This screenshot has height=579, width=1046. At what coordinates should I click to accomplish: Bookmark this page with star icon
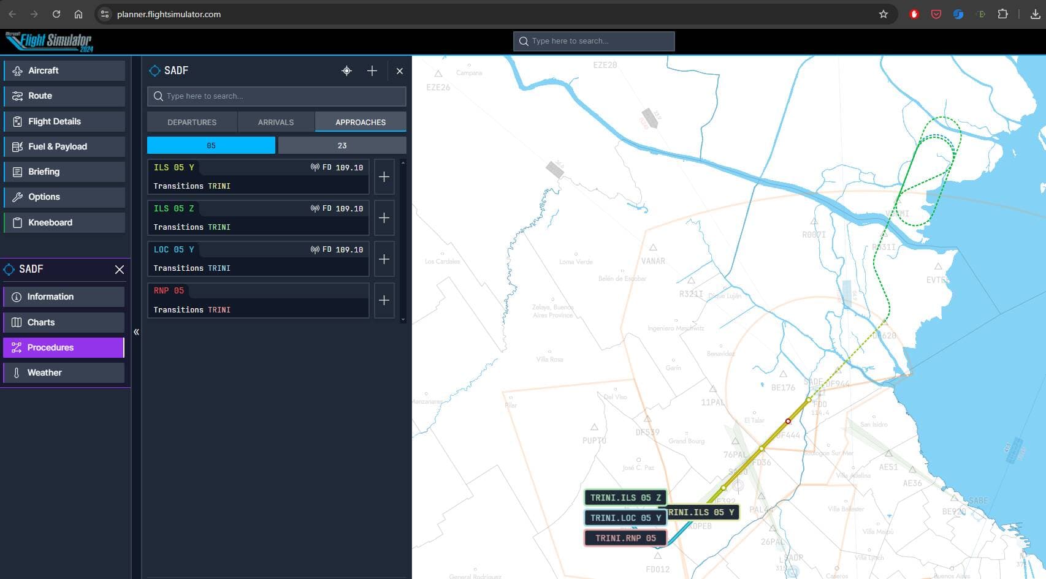click(883, 14)
